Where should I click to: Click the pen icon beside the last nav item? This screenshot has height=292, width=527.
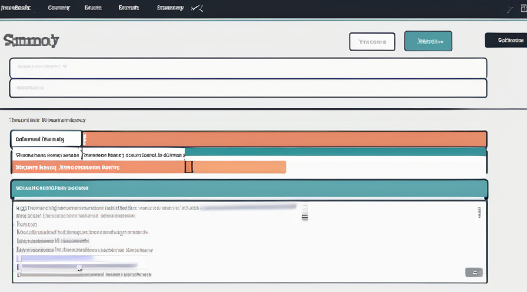pyautogui.click(x=198, y=8)
